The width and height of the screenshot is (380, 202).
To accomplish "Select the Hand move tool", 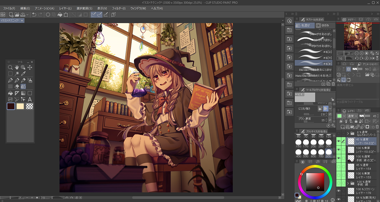I will [x=17, y=67].
